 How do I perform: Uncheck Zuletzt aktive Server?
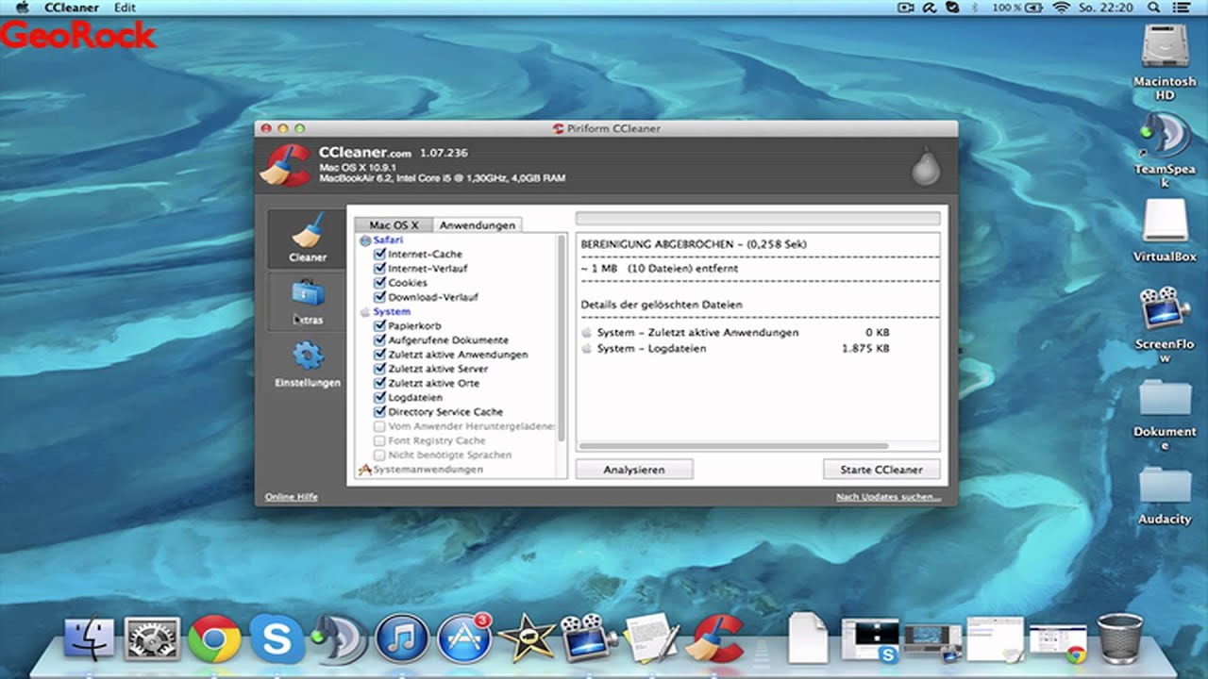[380, 369]
